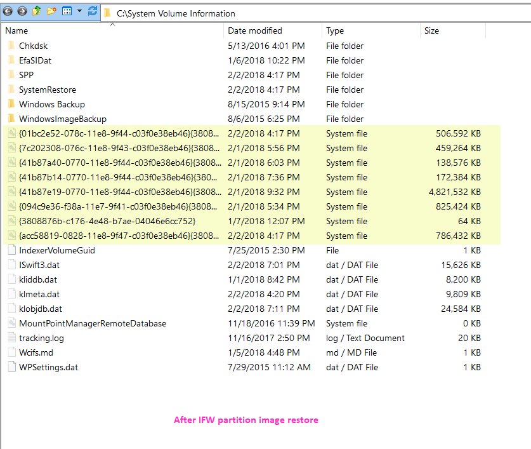Viewport: 531px width, 449px height.
Task: Select system file icon for {41b87e19-0770...}
Action: (x=11, y=191)
